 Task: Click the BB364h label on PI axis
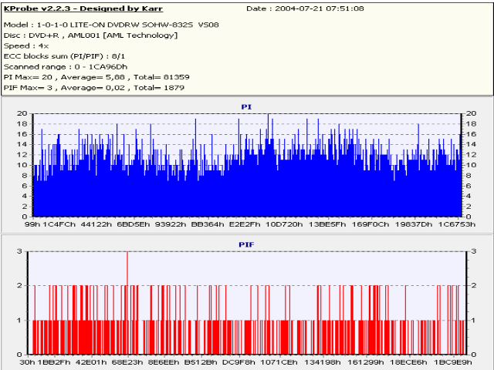[208, 224]
